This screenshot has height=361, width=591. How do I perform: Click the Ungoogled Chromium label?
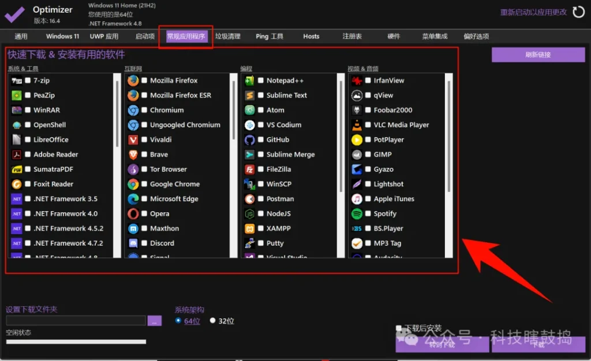coord(185,125)
